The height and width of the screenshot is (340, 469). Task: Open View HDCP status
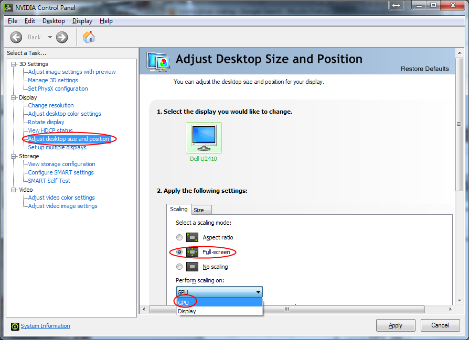click(50, 130)
